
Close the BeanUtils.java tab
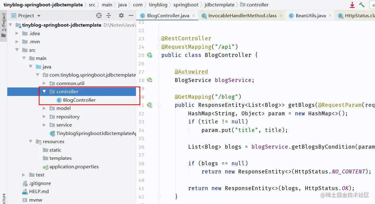click(x=330, y=16)
